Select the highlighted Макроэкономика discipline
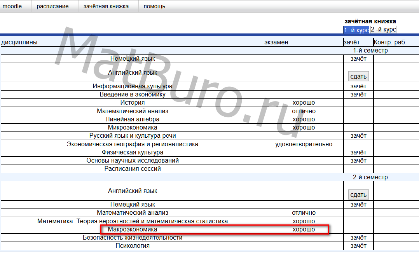This screenshot has height=254, width=419. click(x=133, y=229)
